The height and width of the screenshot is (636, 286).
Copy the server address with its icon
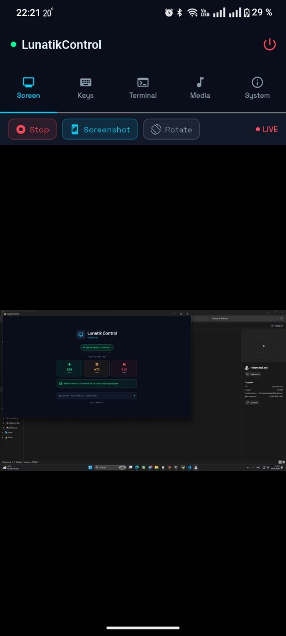tap(134, 396)
